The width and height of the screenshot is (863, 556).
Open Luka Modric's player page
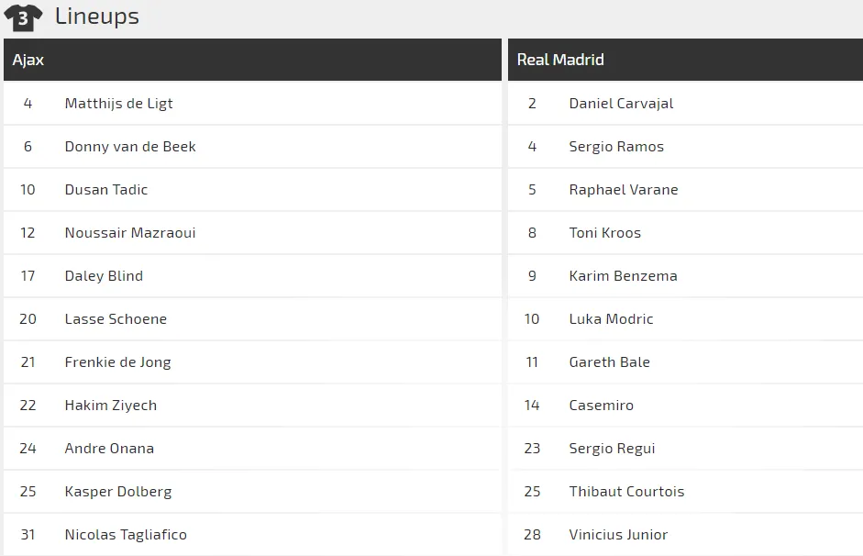(x=611, y=319)
